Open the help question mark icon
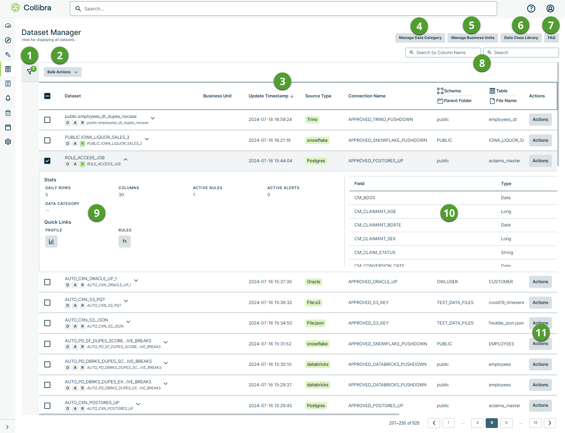 click(x=531, y=8)
